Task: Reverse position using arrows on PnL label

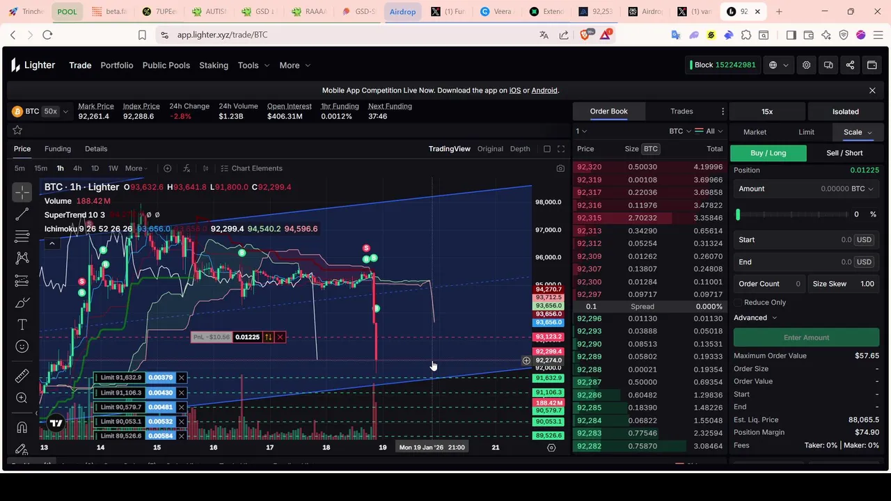Action: tap(268, 337)
